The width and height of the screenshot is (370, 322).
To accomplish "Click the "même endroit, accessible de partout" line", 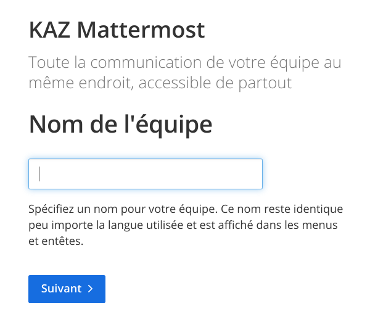I will [160, 83].
